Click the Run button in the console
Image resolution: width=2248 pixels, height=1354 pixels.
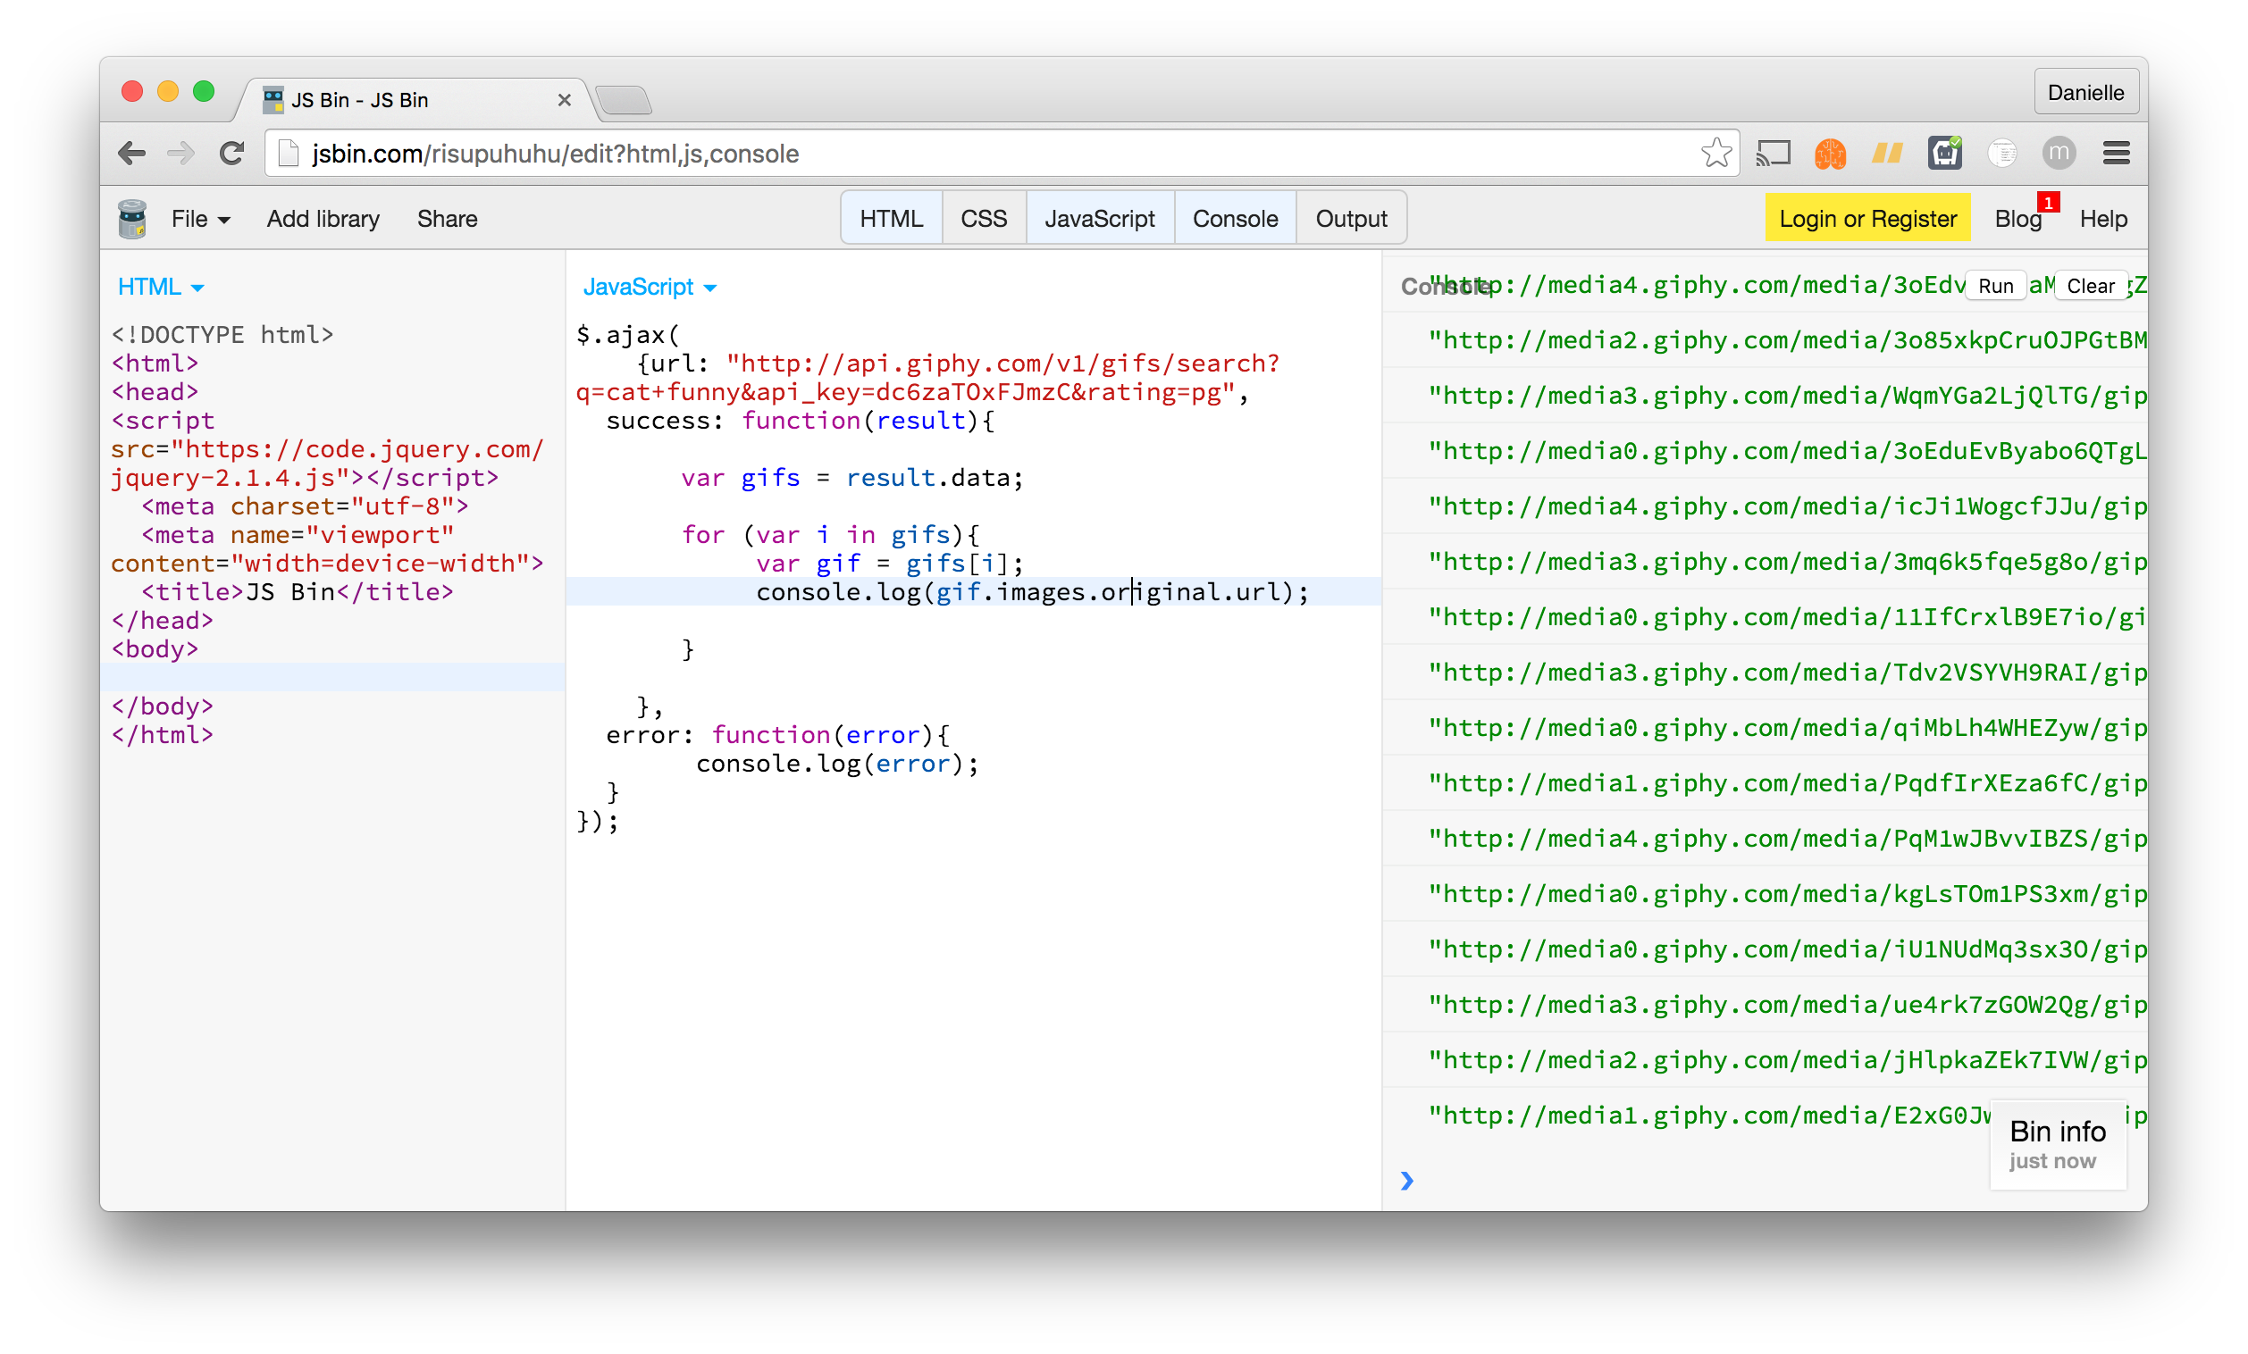click(1995, 287)
